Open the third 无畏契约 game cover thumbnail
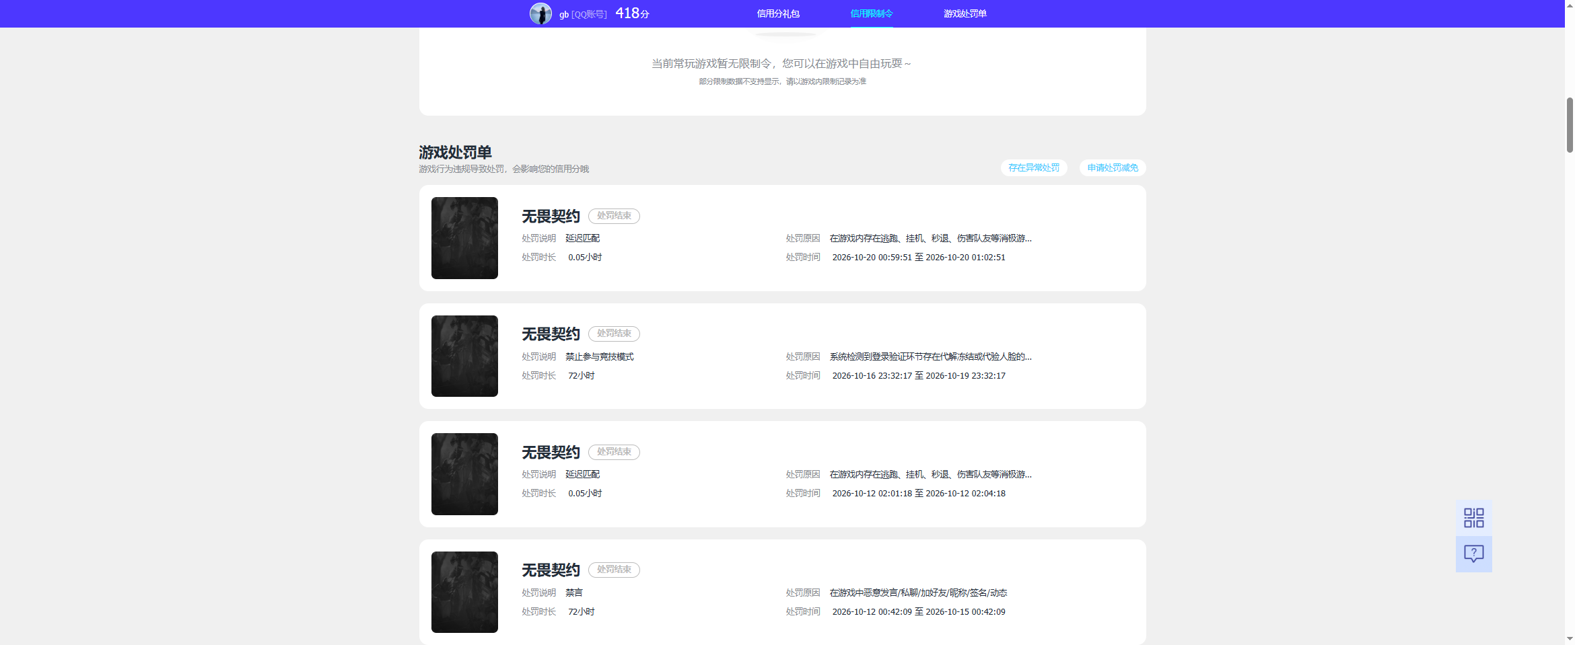 [464, 474]
